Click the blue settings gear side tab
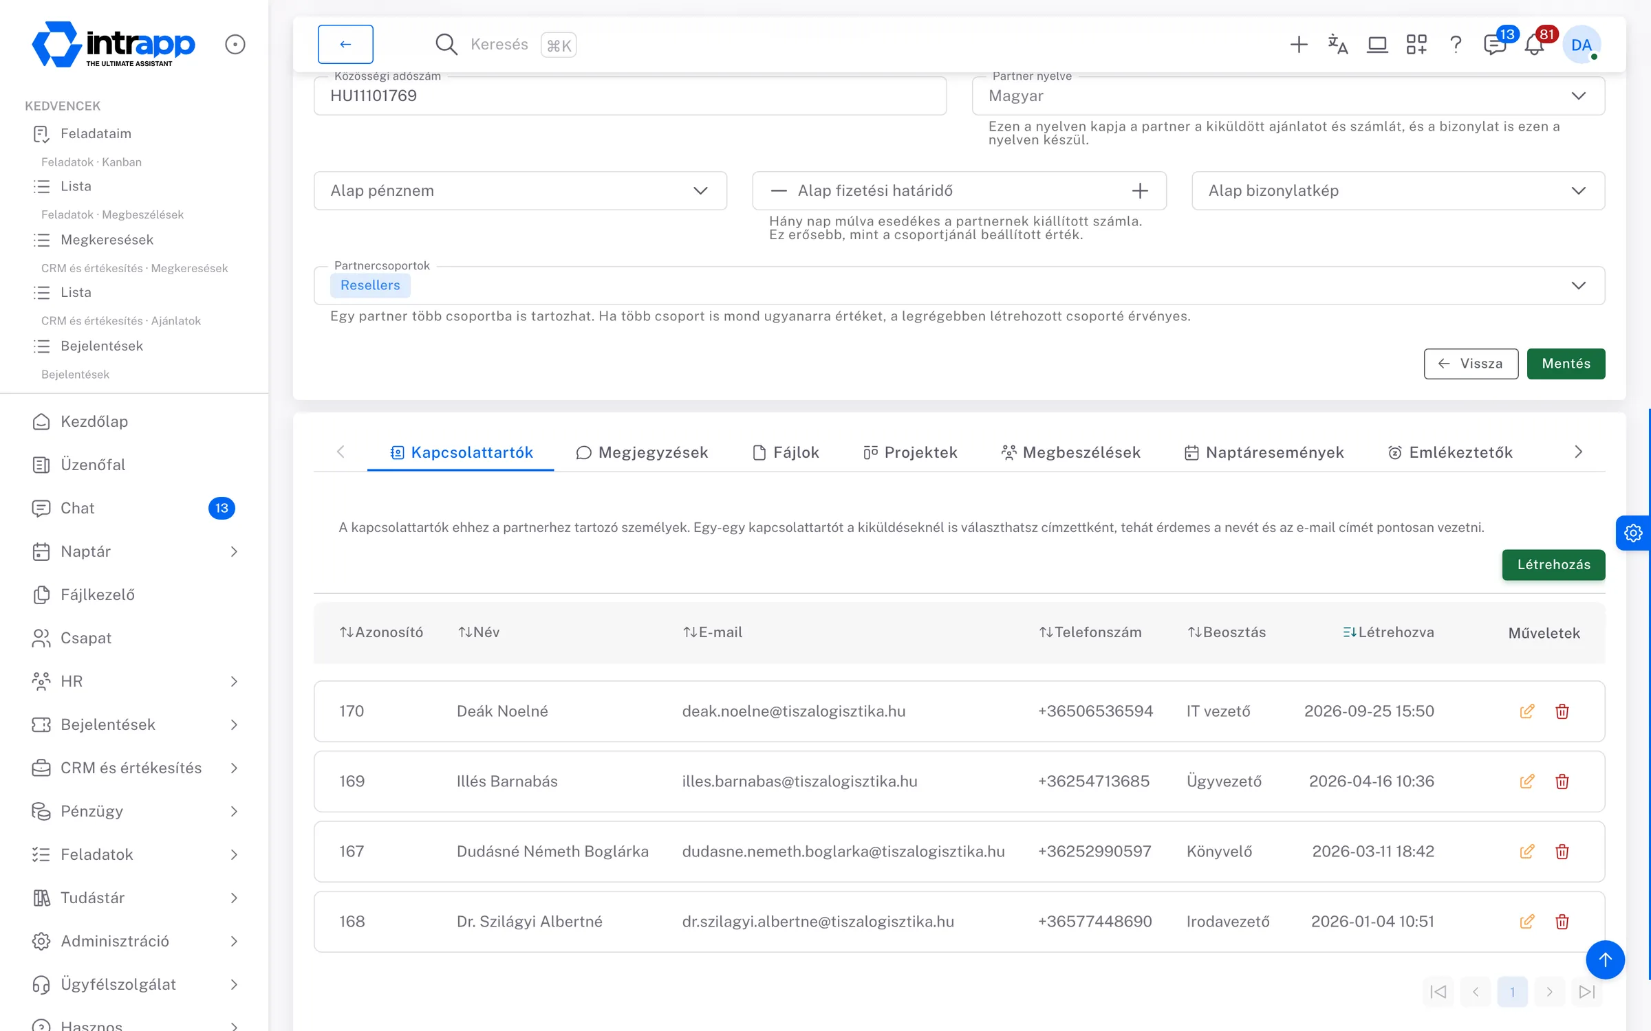Viewport: 1651px width, 1031px height. (1633, 533)
